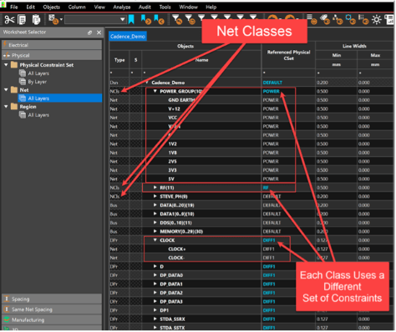Collapse the Physical Constraint Set folder
This screenshot has height=332, width=396.
coord(6,65)
